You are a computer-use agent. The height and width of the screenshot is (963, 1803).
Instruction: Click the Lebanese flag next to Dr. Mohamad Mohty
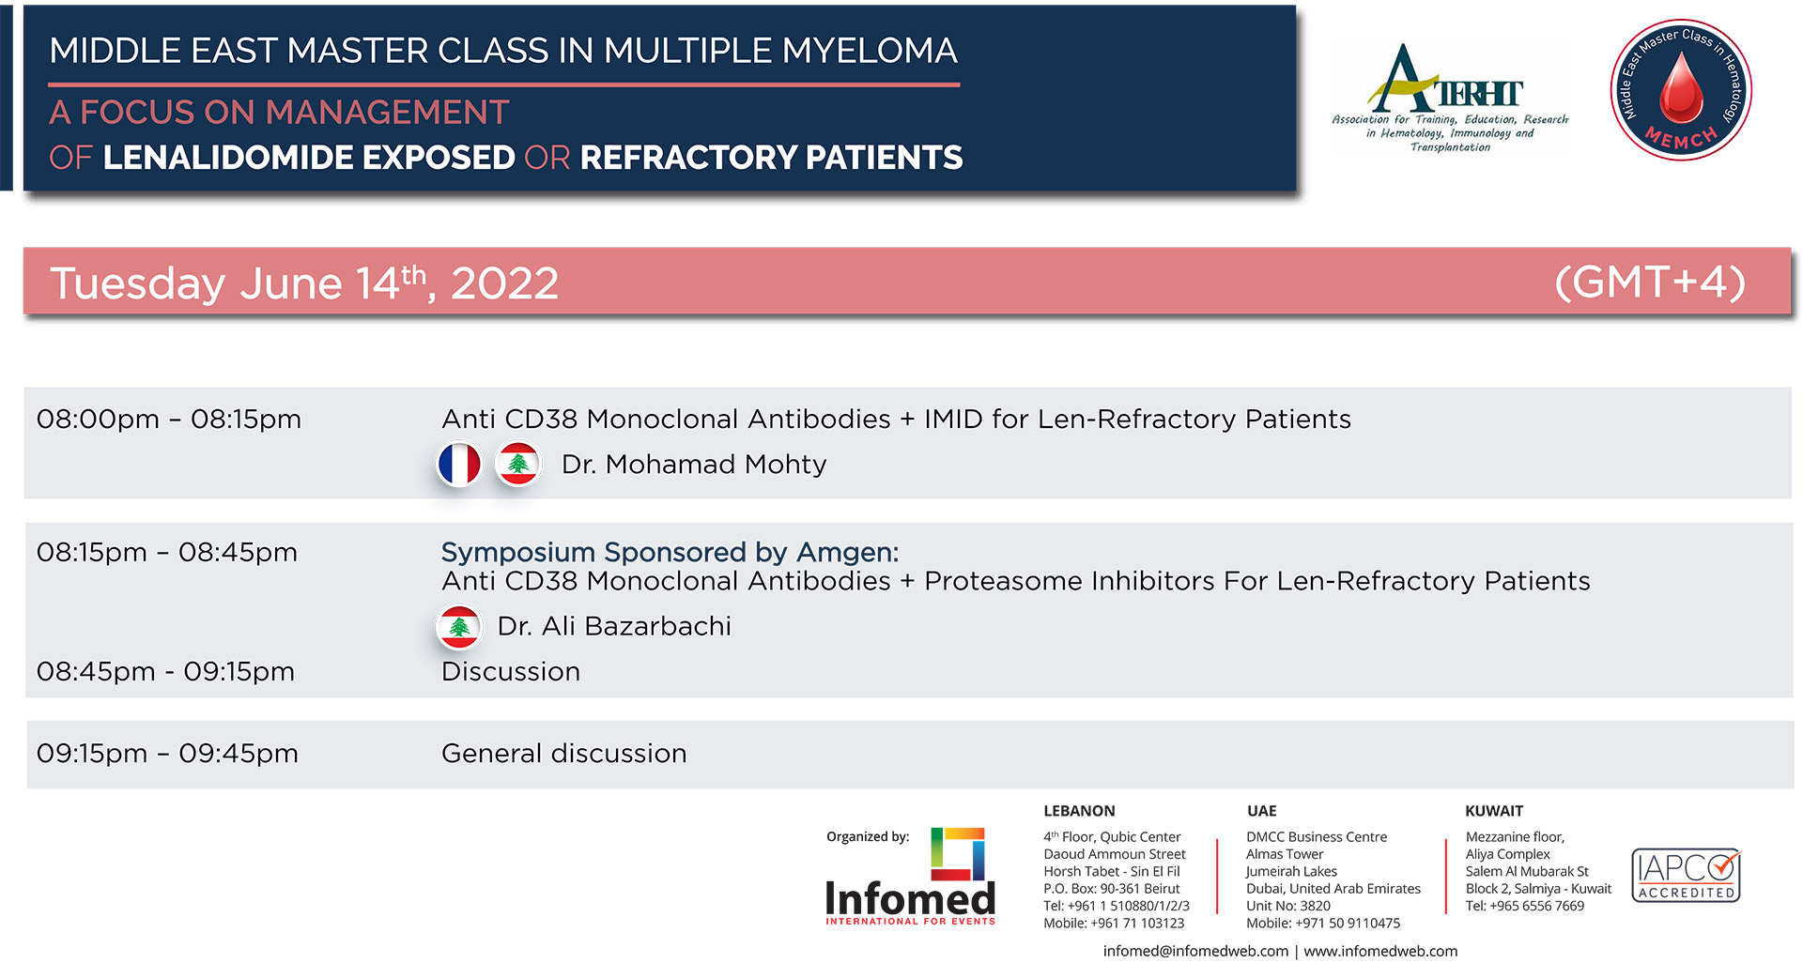[518, 465]
